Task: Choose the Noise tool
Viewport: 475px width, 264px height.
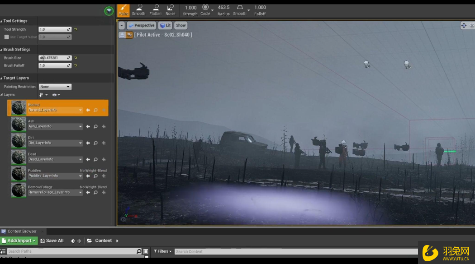Action: (x=171, y=9)
